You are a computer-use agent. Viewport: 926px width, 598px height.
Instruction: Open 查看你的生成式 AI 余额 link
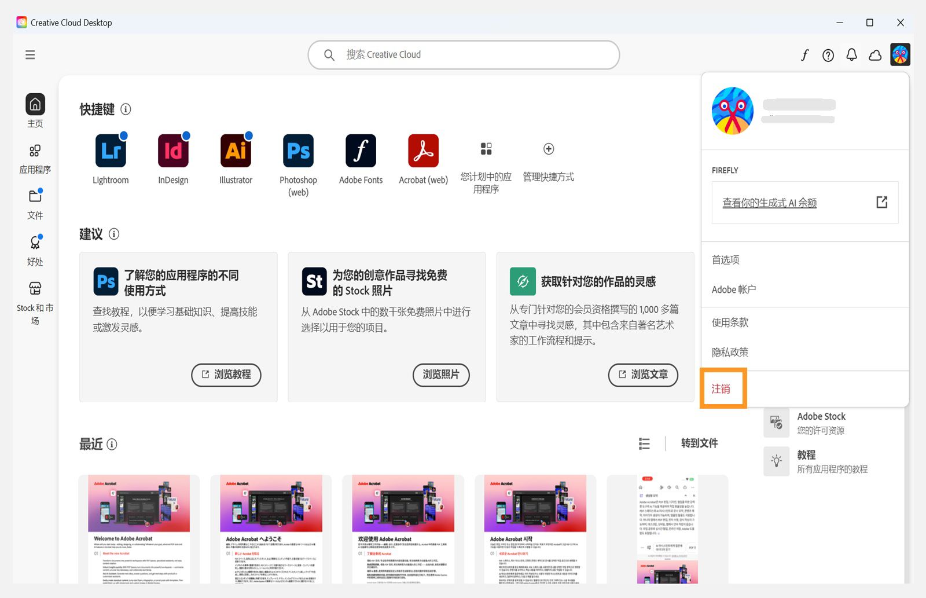tap(769, 203)
